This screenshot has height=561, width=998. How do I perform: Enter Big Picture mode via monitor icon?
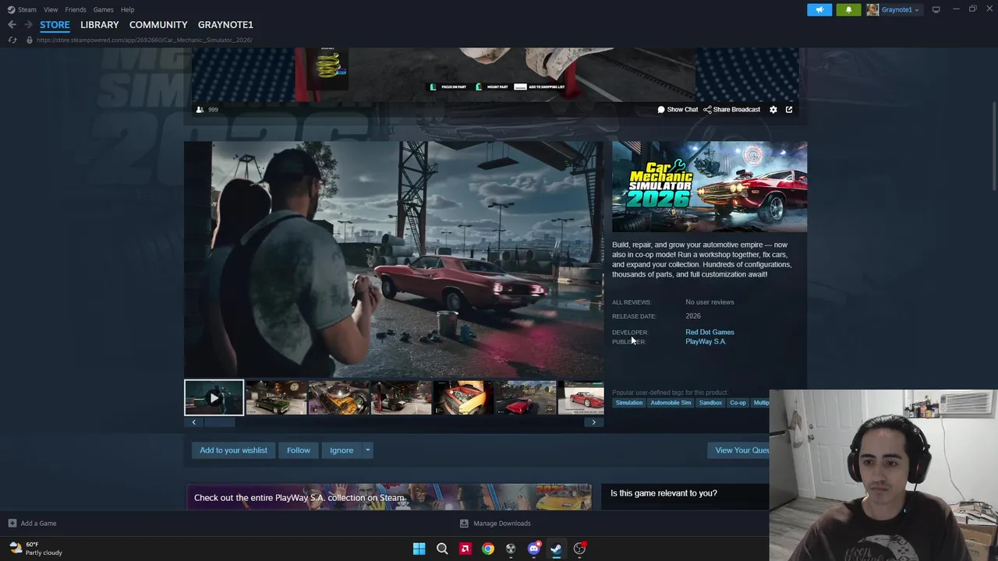(x=936, y=9)
